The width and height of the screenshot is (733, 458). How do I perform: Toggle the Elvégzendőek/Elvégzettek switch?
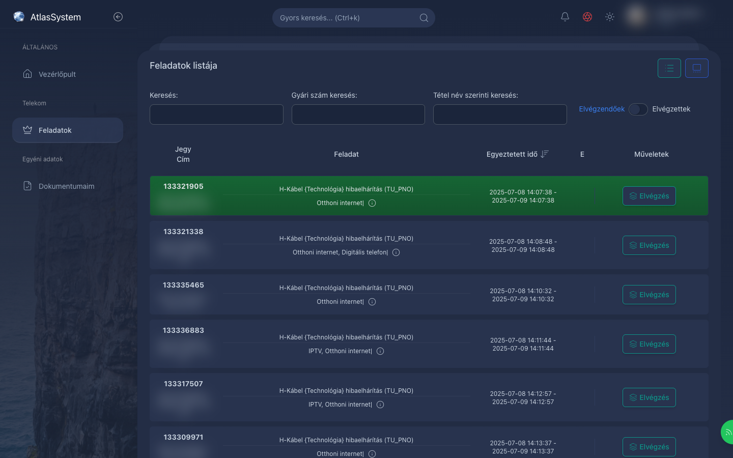[x=638, y=109]
